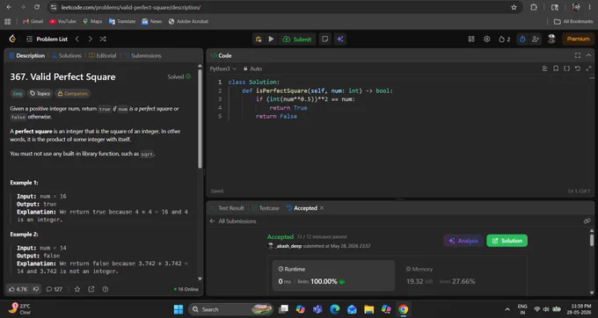This screenshot has height=318, width=598.
Task: Expand the Topics tag
Action: point(40,93)
